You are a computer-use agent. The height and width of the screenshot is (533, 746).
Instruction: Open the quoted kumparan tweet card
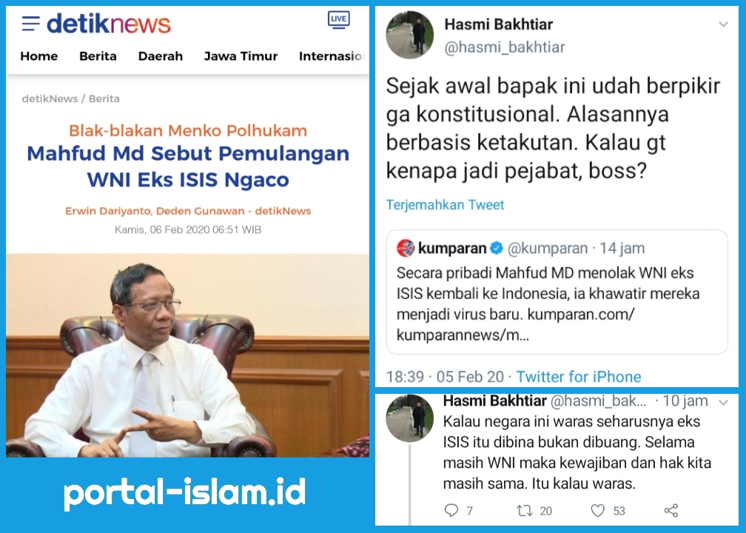tap(557, 292)
